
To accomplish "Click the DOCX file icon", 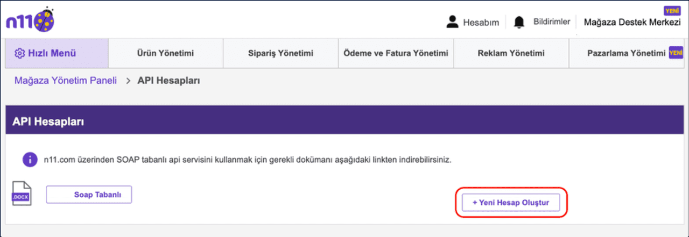I will click(22, 193).
